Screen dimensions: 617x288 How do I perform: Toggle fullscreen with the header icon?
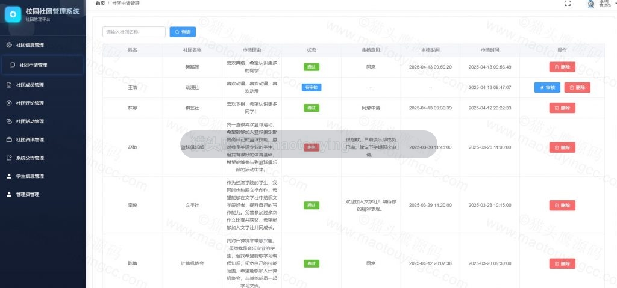568,4
